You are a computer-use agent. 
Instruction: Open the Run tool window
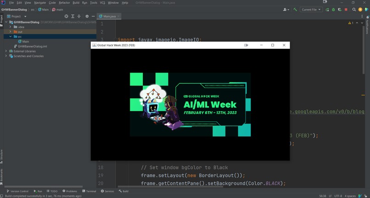point(38,191)
